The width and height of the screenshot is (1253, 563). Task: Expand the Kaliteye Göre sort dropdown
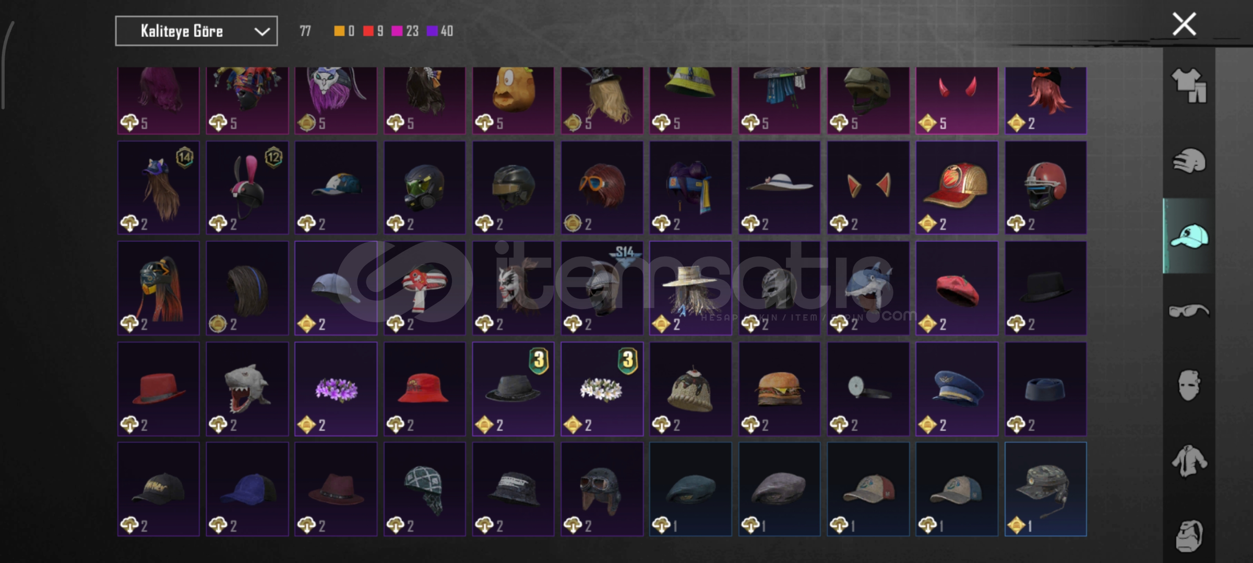coord(196,31)
